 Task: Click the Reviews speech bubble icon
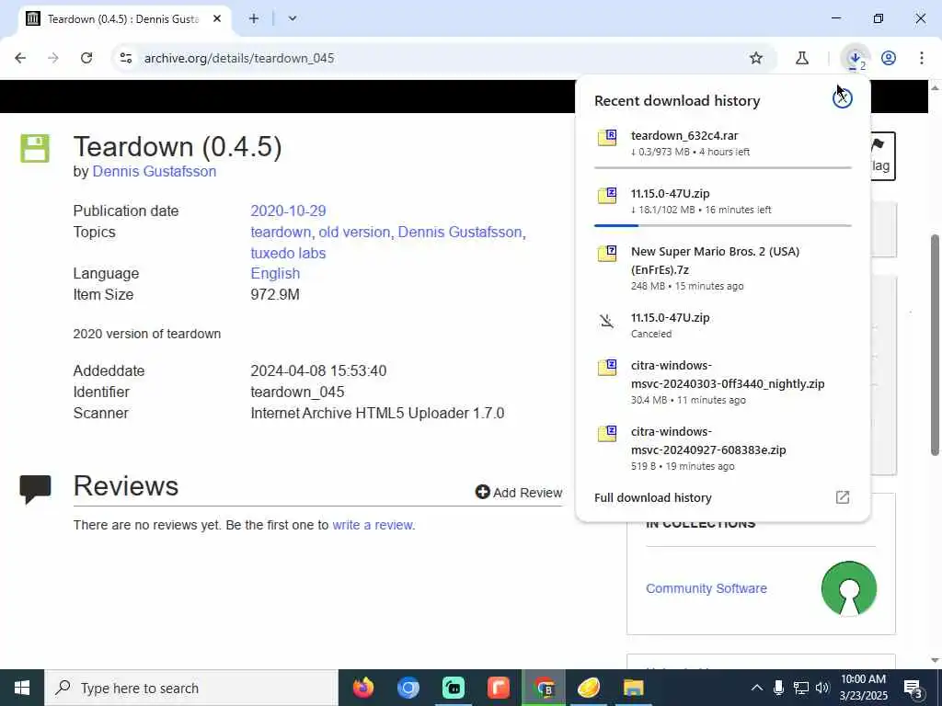[x=35, y=489]
